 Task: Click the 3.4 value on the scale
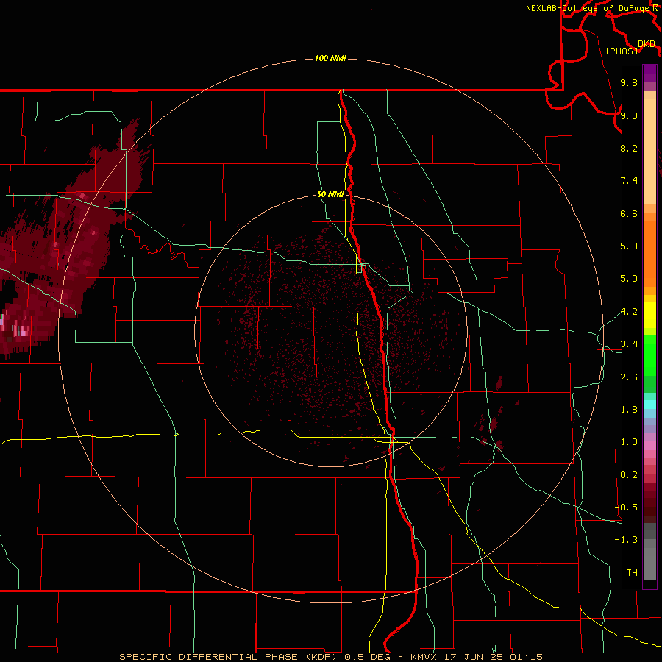(x=629, y=344)
